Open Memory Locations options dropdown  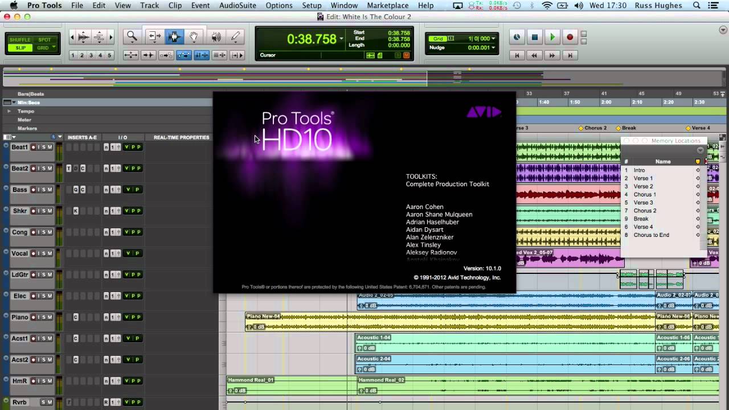(701, 150)
